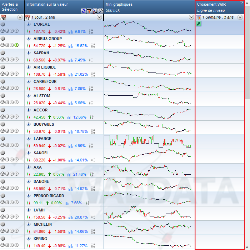This screenshot has width=250, height=250.
Task: Click the candlestick icon beside AIRBUS GROUP price
Action: click(28, 46)
